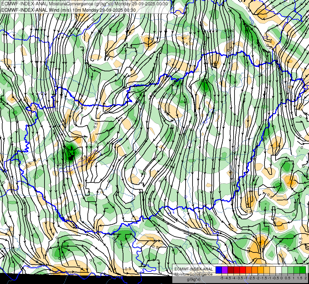Select the darkest red legend swatch
The height and width of the screenshot is (284, 309).
[x=231, y=270]
